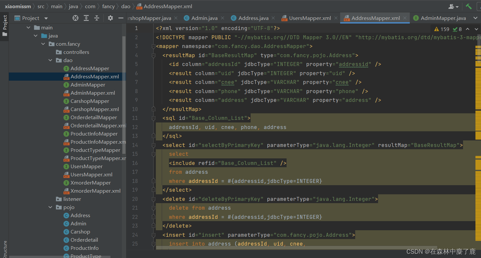Viewport: 481px width, 258px height.
Task: Select XmorderMapper.xml file in tree
Action: [x=92, y=191]
